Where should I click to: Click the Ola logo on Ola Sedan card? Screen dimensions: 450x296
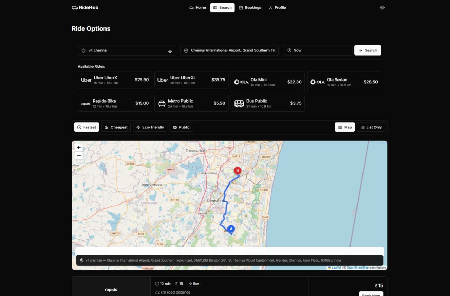317,82
